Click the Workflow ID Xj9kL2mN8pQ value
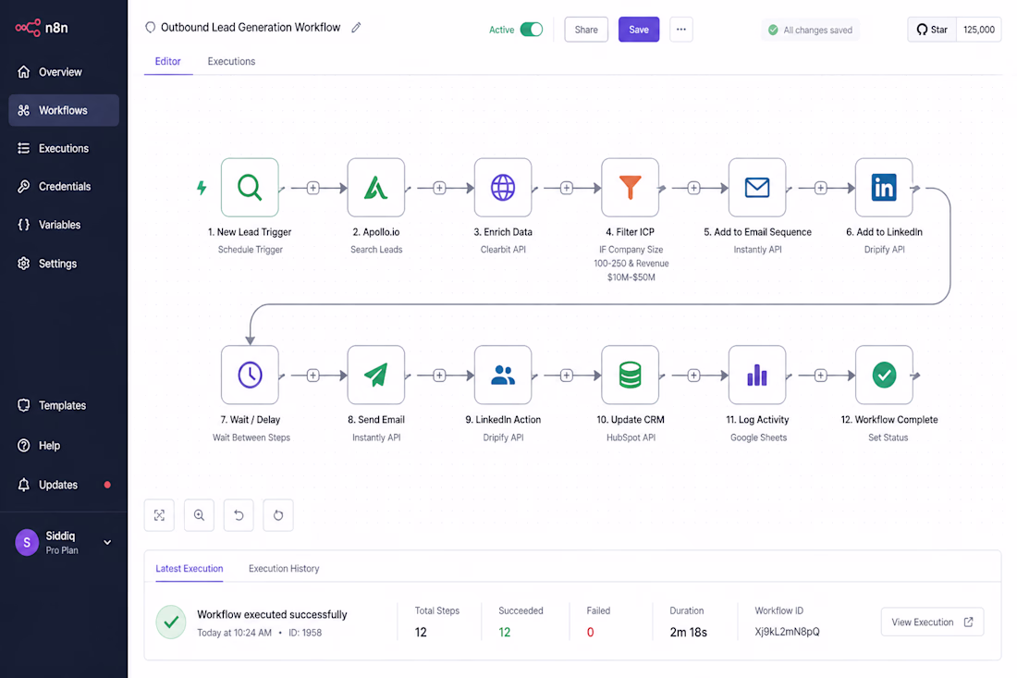The height and width of the screenshot is (678, 1017). point(787,631)
